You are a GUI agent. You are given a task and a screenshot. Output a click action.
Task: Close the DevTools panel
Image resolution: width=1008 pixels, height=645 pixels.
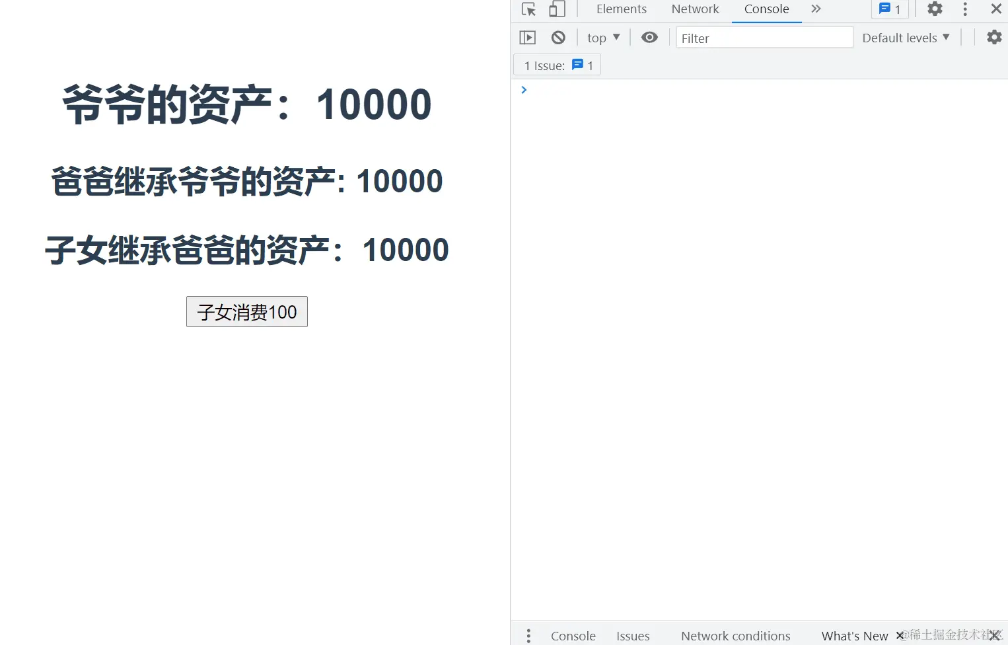(x=996, y=9)
